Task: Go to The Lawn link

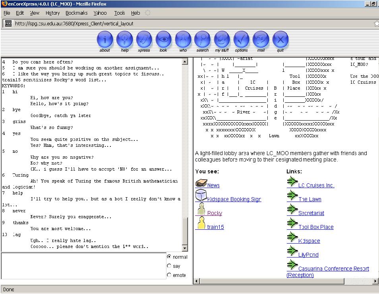Action: pyautogui.click(x=310, y=199)
